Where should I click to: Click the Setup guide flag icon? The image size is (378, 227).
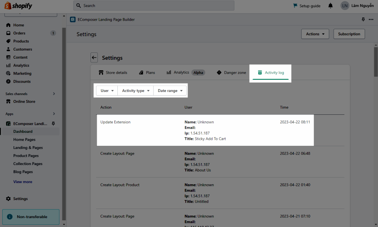295,5
